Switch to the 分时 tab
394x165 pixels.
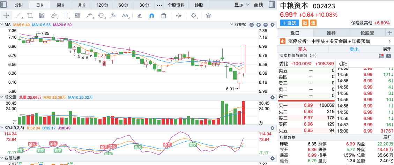18,5
